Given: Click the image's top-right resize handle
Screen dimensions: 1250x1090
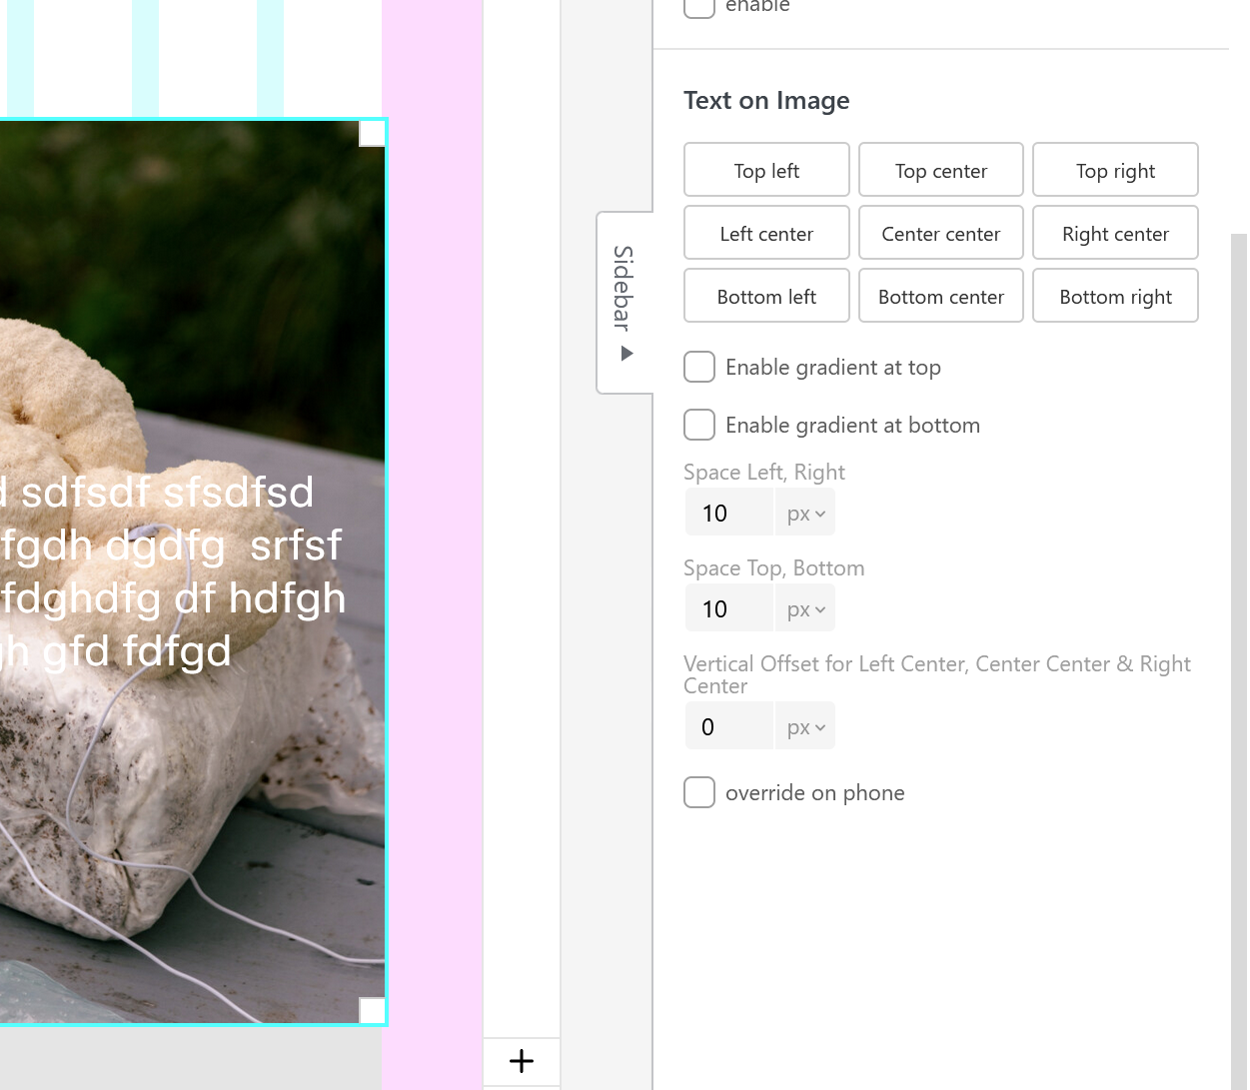Looking at the screenshot, I should (x=372, y=134).
